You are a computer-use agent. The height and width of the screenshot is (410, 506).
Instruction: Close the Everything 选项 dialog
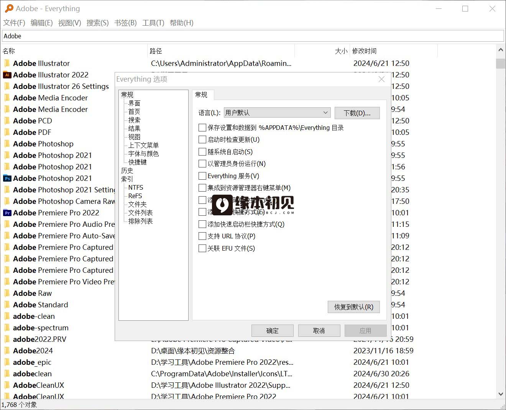tap(381, 79)
